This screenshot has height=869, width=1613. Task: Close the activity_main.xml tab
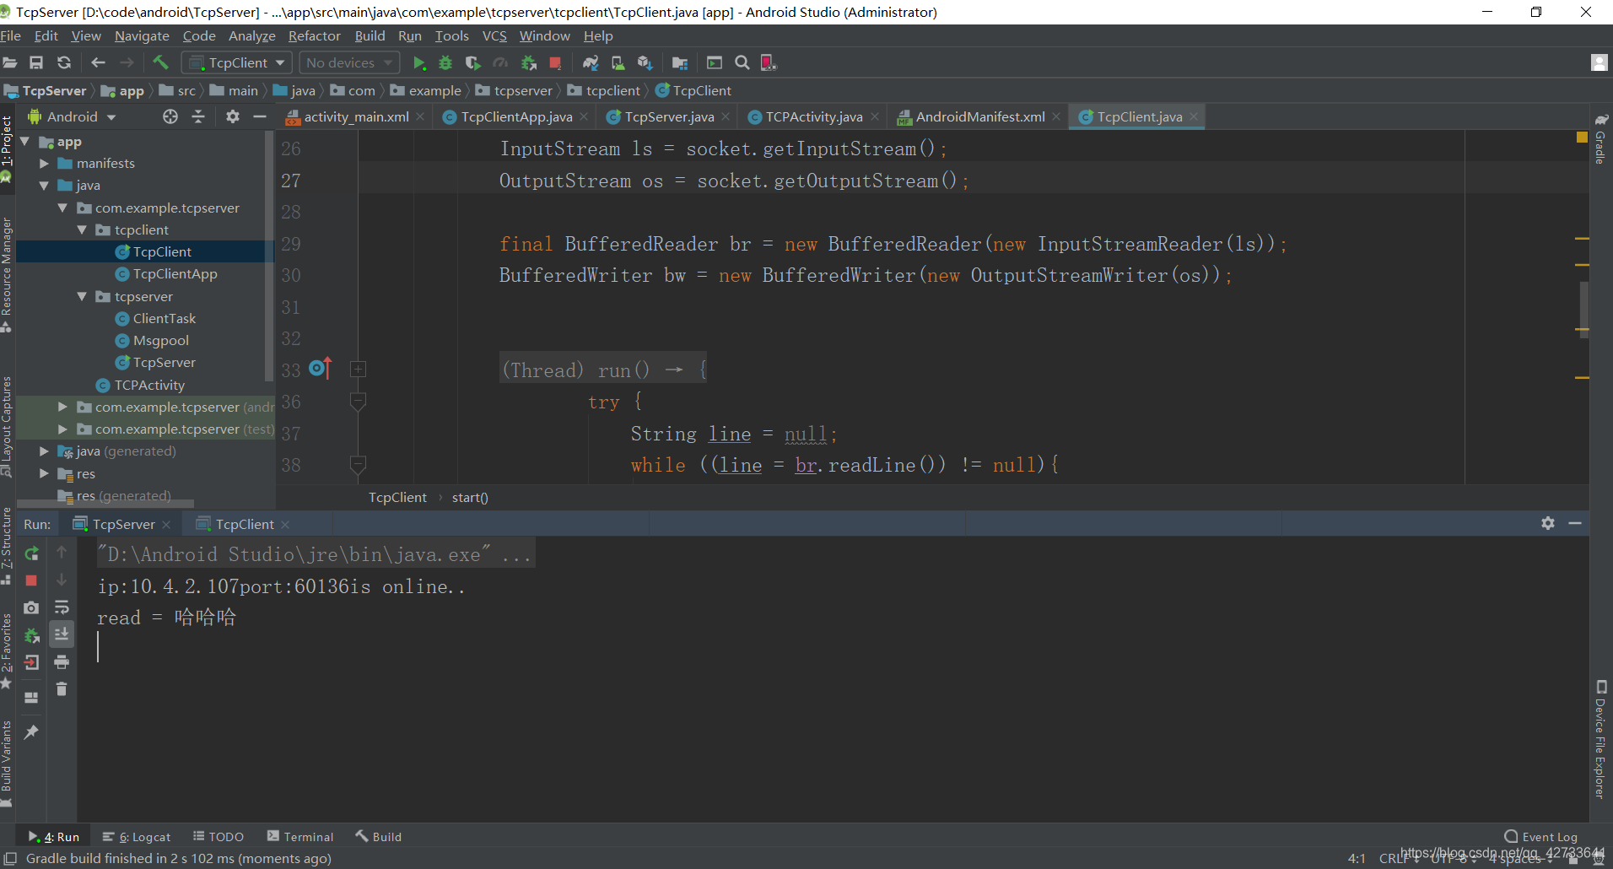point(420,116)
